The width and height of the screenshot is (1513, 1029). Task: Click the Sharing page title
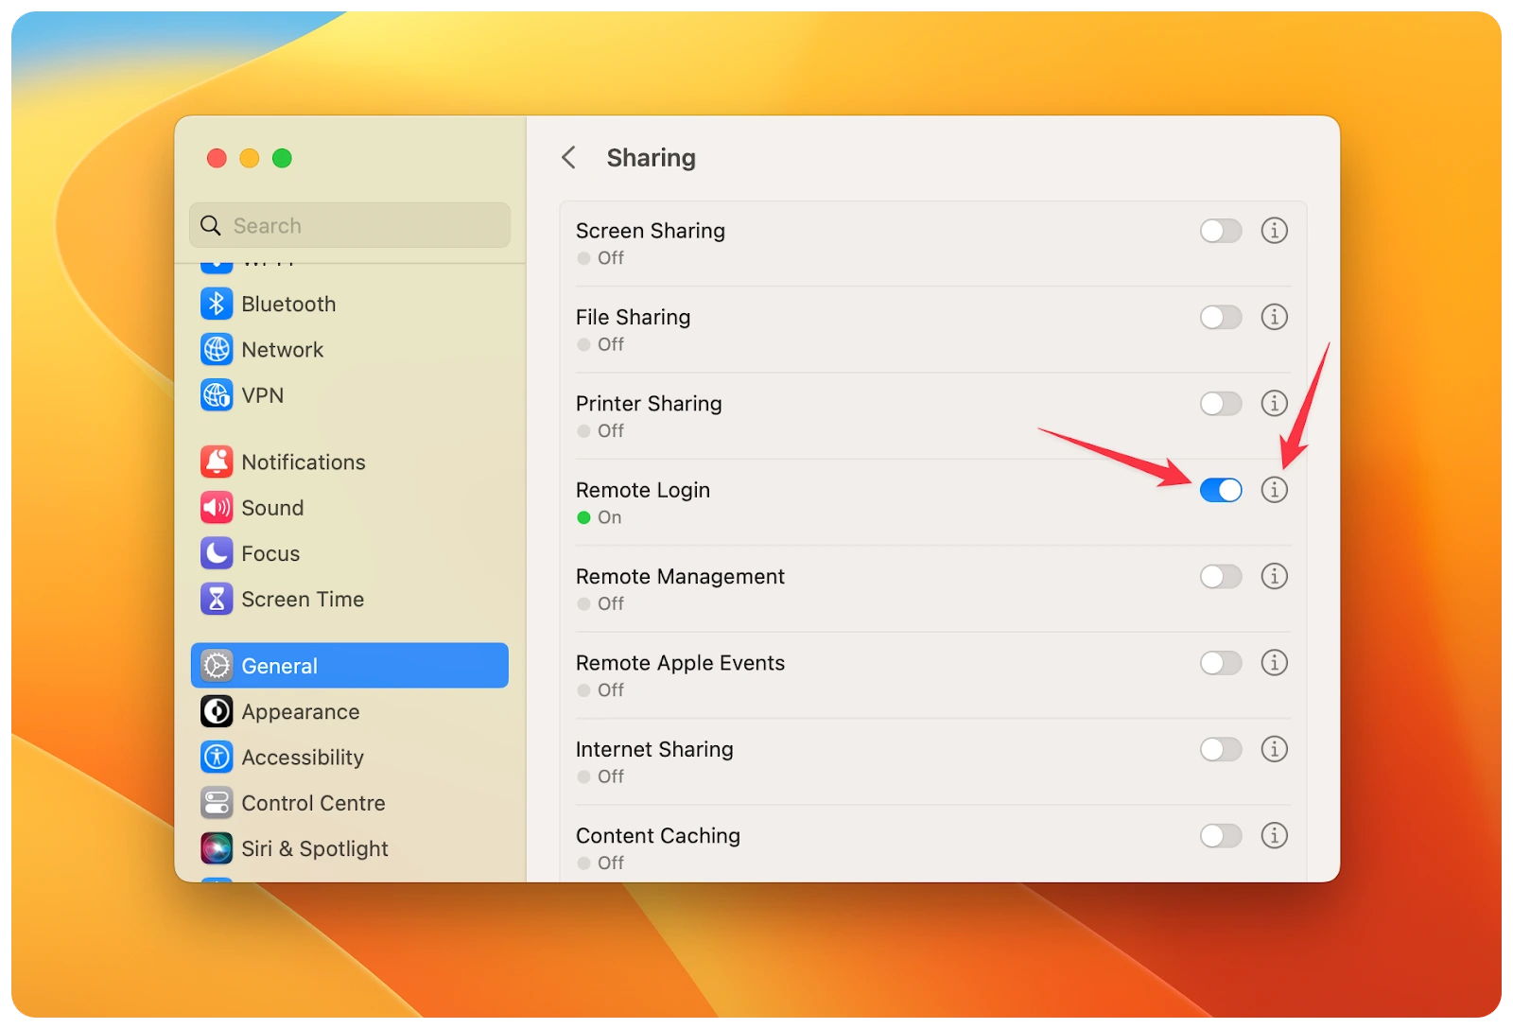[x=651, y=158]
